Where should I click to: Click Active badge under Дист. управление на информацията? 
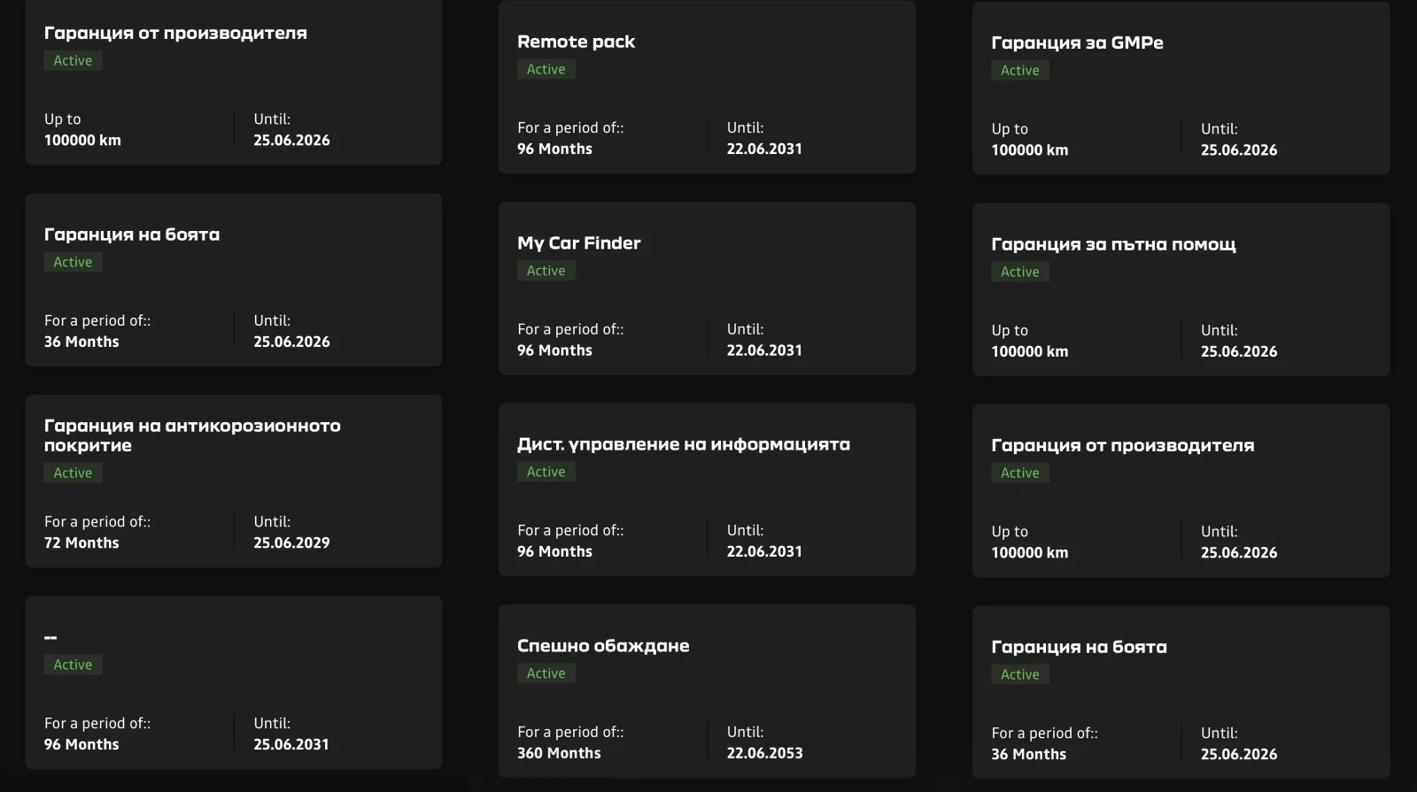coord(546,472)
